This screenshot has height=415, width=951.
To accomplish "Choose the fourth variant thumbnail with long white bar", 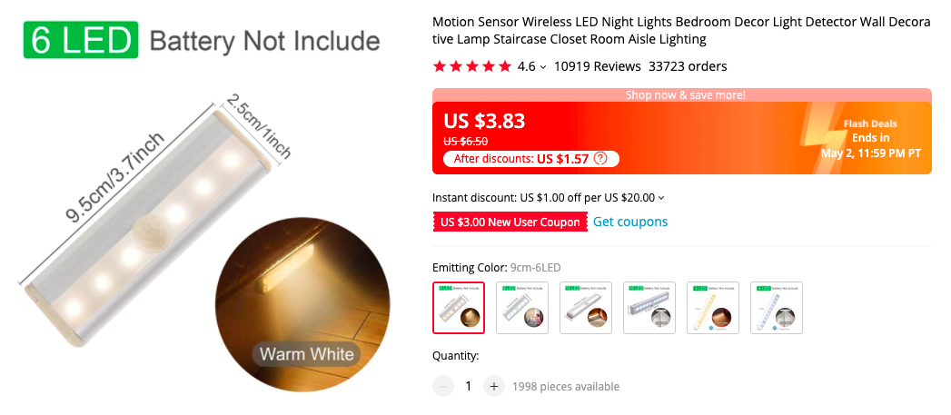I will (649, 308).
